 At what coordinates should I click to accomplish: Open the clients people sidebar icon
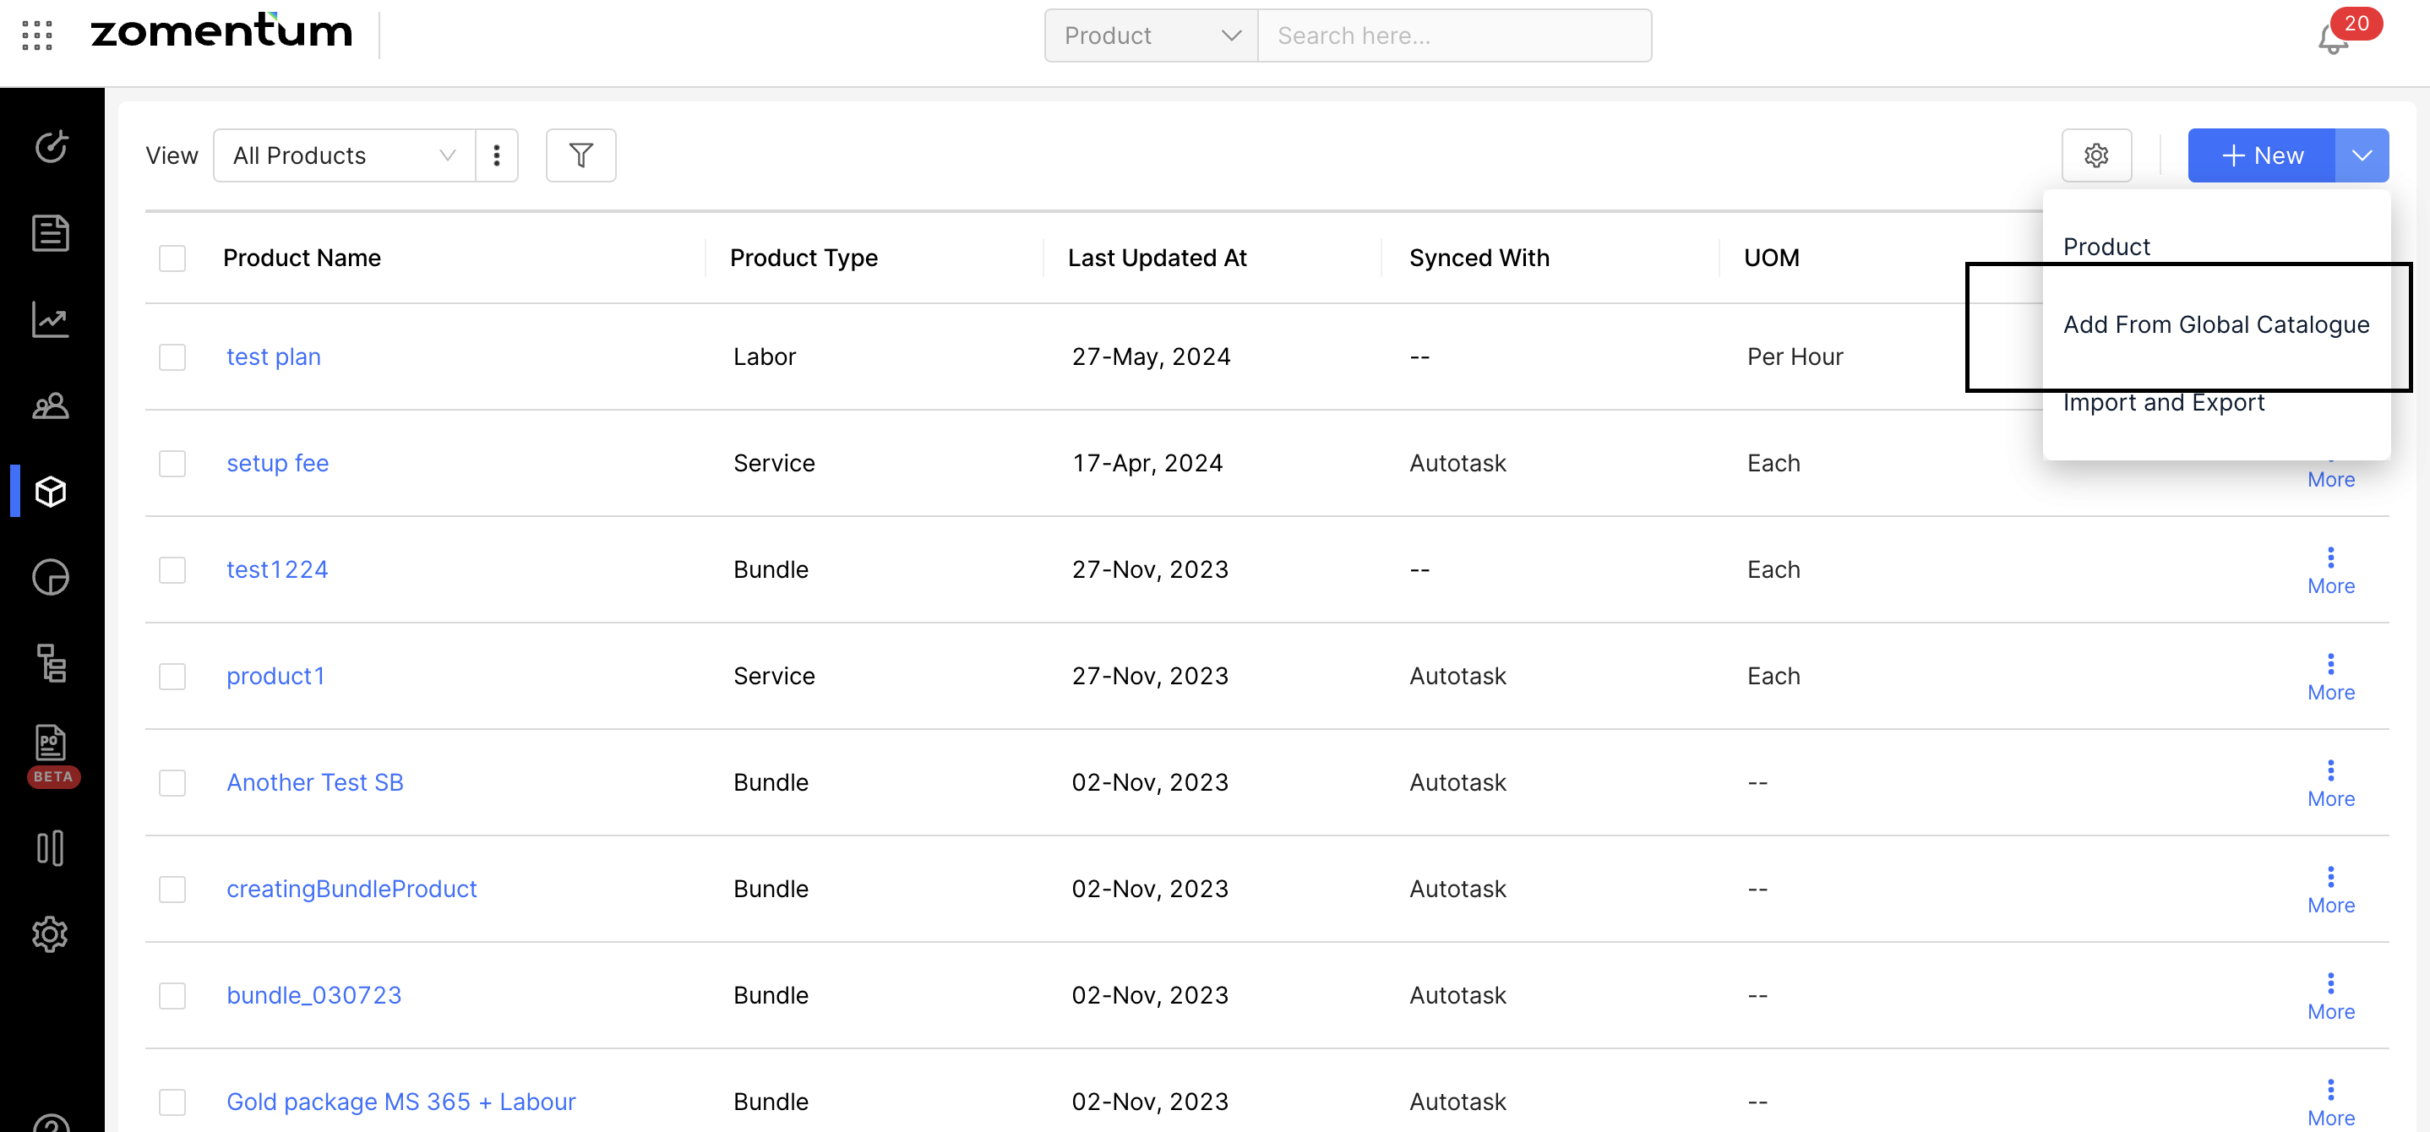pyautogui.click(x=51, y=405)
